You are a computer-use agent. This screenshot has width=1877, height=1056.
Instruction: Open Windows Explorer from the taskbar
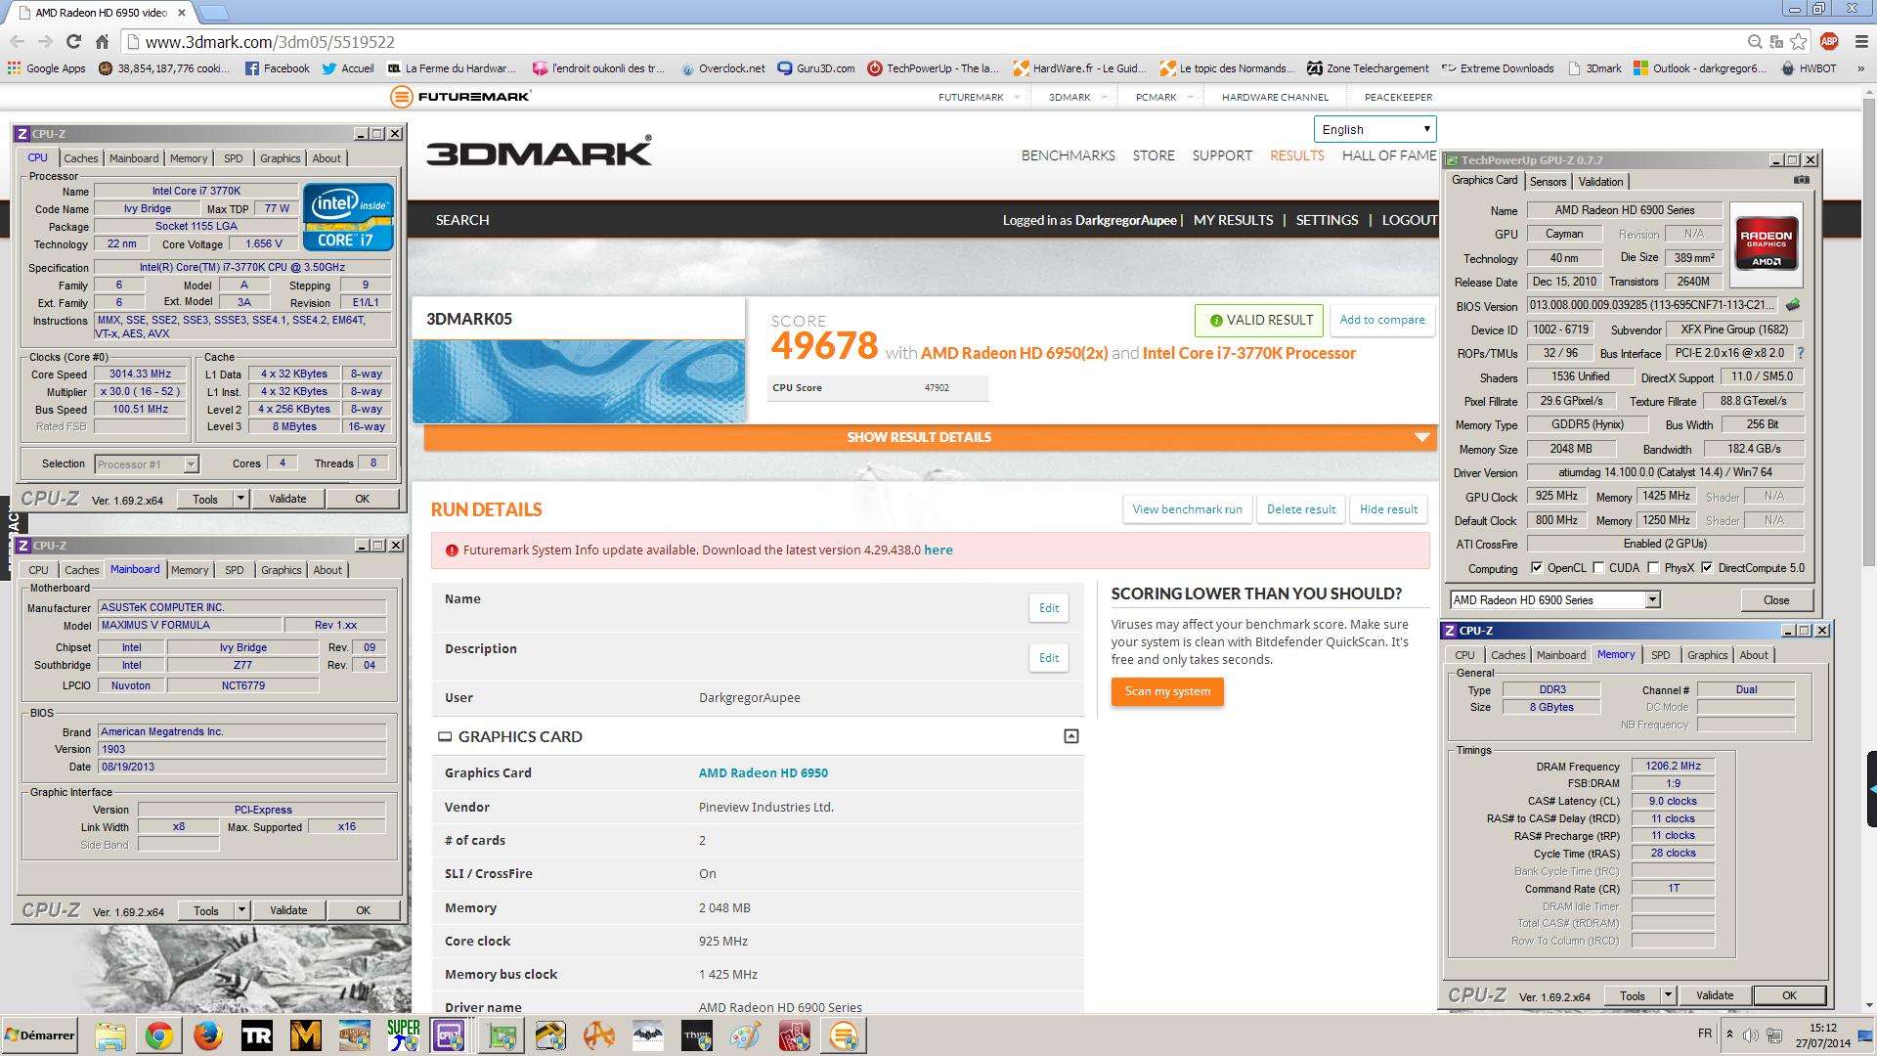pyautogui.click(x=109, y=1035)
